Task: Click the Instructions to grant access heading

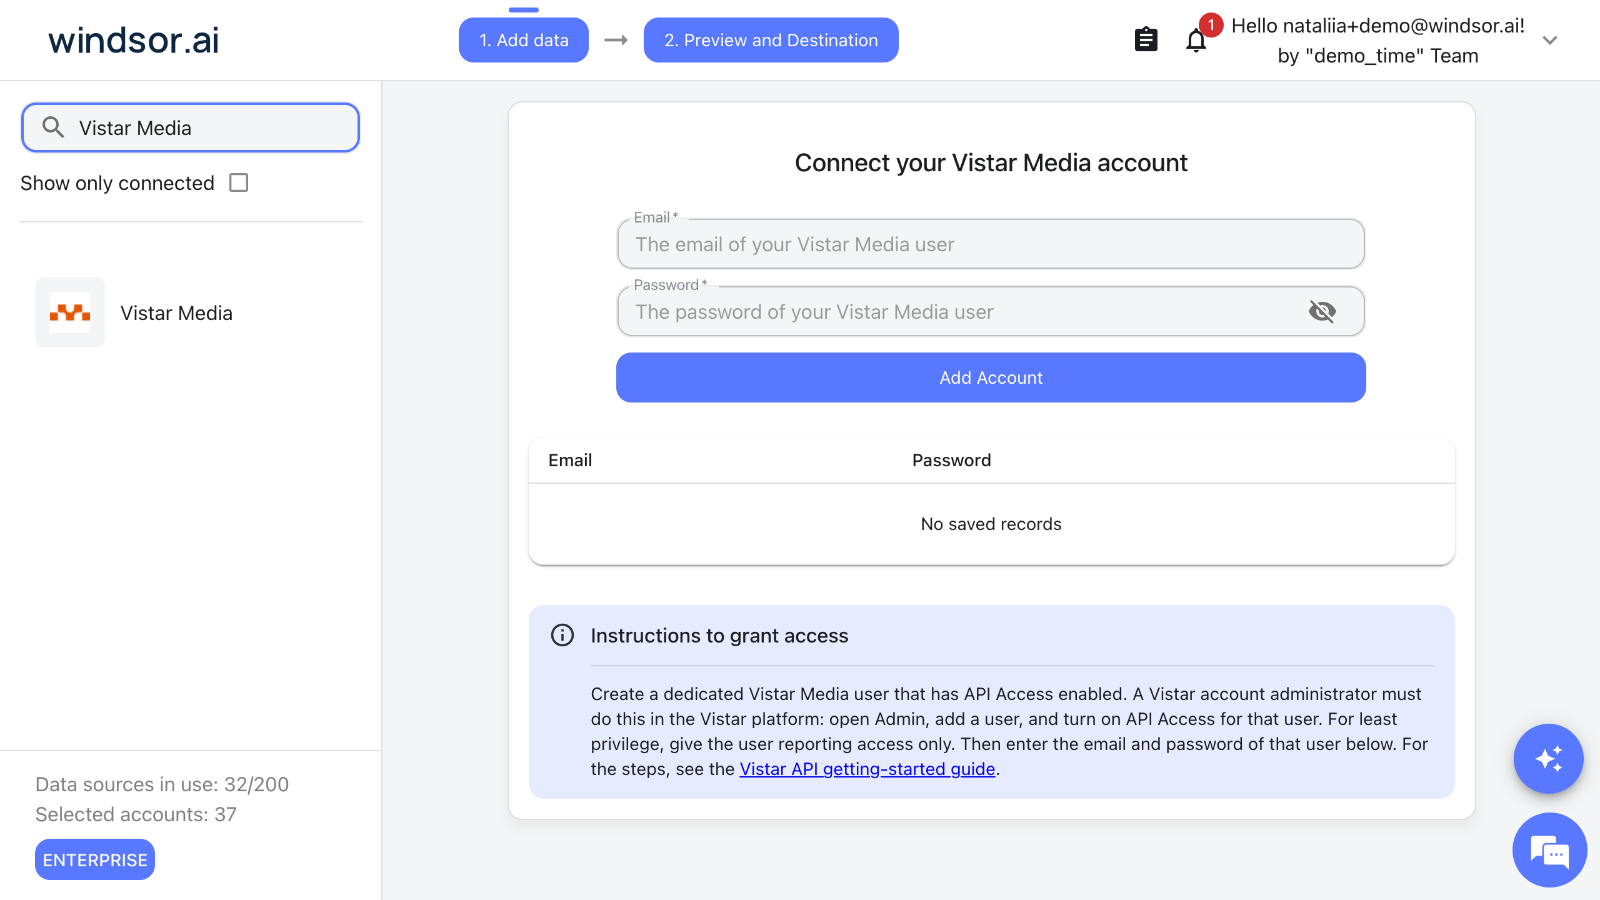Action: 719,635
